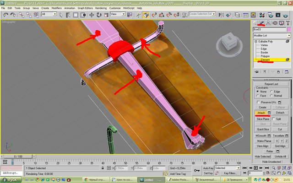Viewport: 293px width, 183px height.
Task: Click the Slice Plane button
Action: 263,119
